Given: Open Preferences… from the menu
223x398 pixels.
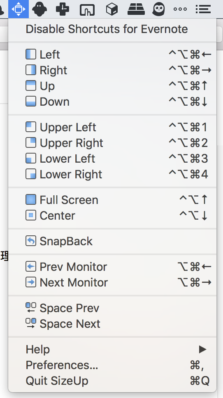Looking at the screenshot, I should pos(112,365).
